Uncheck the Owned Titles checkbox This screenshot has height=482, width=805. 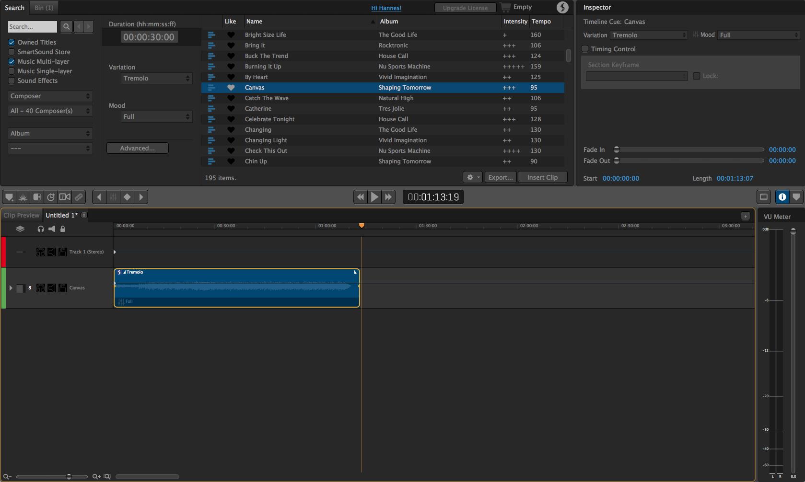(12, 42)
